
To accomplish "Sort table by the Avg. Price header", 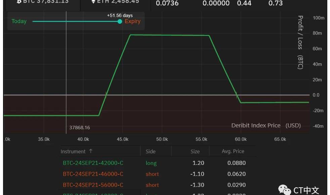I will coord(233,151).
